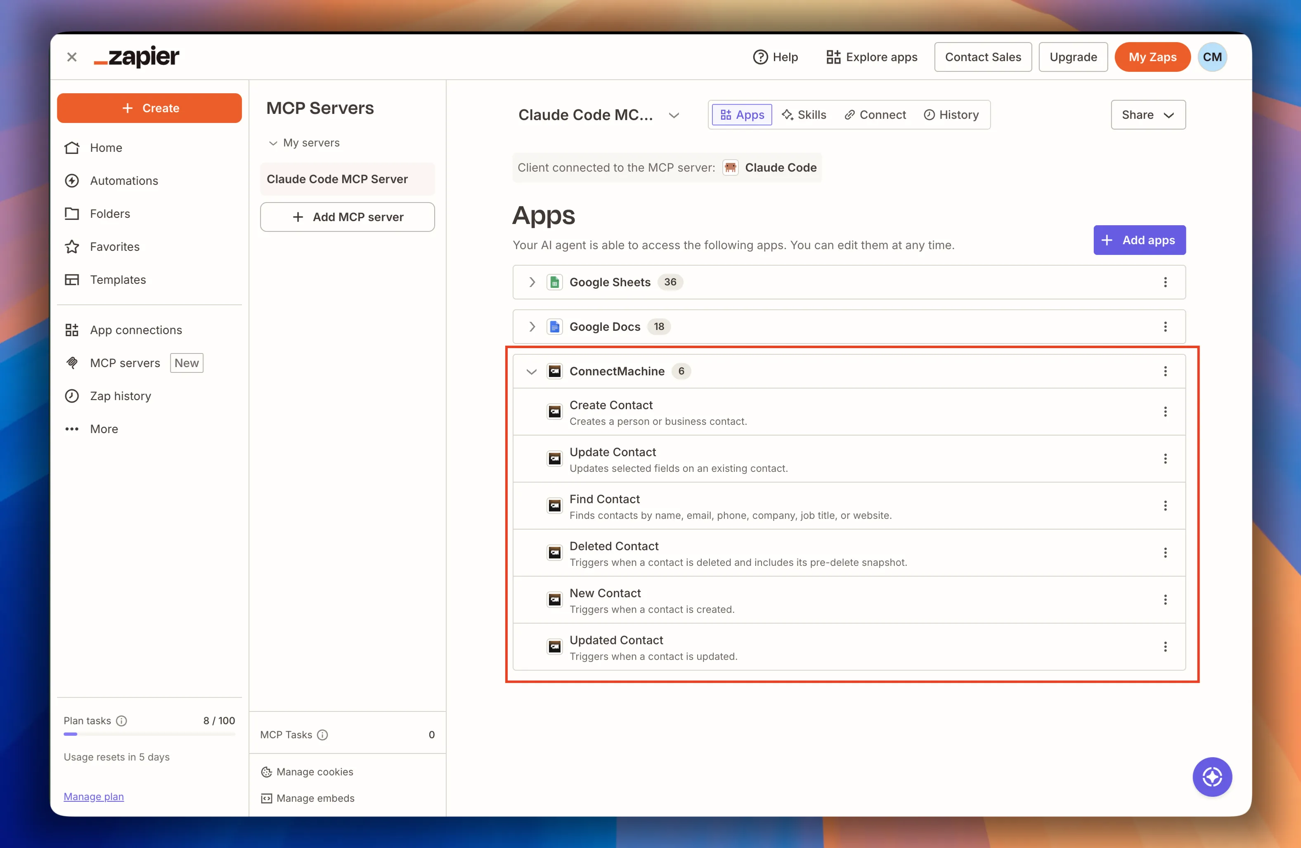Screen dimensions: 1301x848
Task: Select the Updated Contact trigger
Action: pos(849,647)
